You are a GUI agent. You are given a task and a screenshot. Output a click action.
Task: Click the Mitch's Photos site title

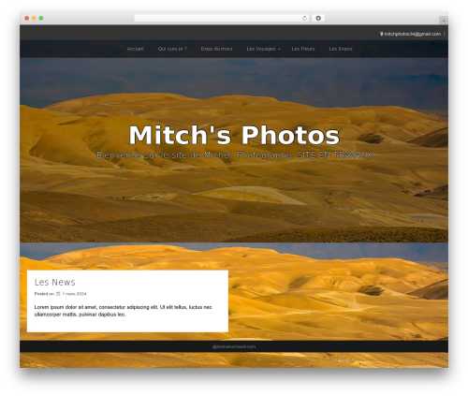click(x=234, y=135)
